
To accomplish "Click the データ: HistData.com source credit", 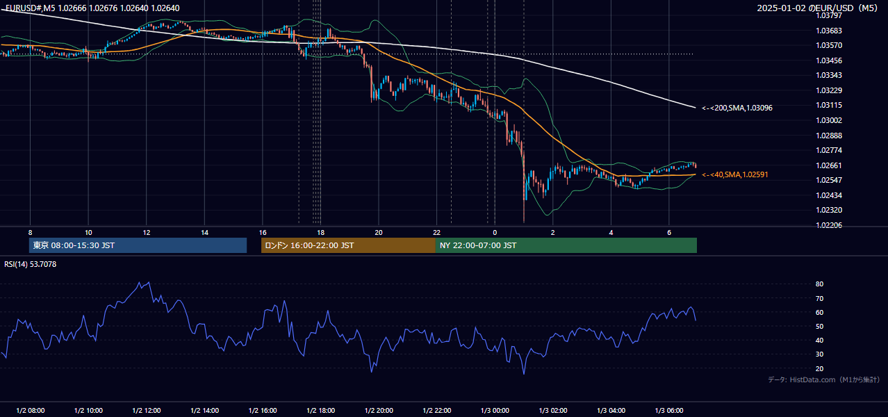I will (823, 379).
